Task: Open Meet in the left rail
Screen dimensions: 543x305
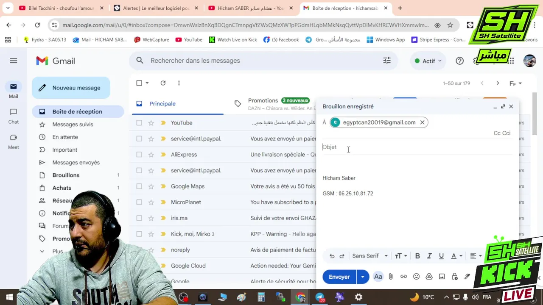Action: pos(14,141)
